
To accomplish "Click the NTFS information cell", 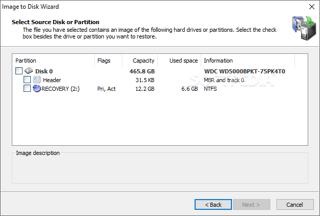I will tap(210, 89).
